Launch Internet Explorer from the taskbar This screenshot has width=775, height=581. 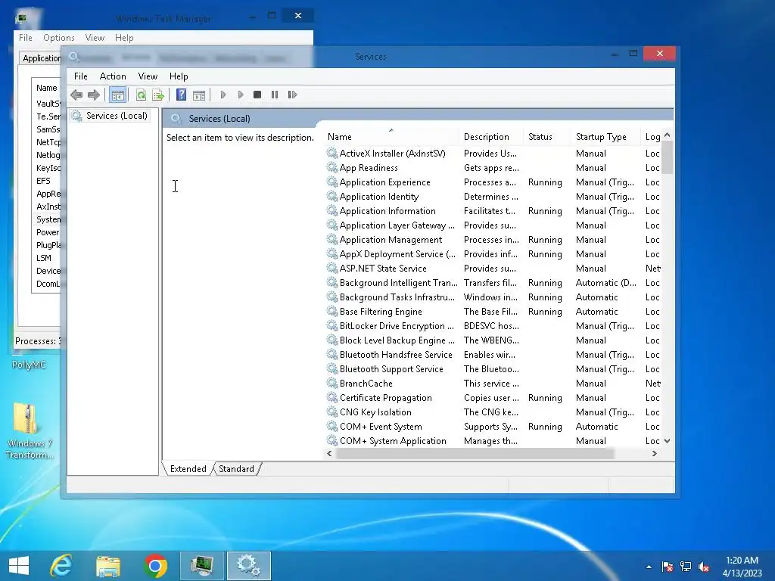pyautogui.click(x=61, y=566)
